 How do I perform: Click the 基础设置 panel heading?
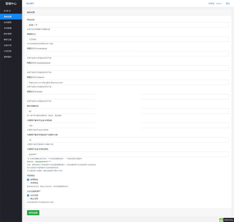pyautogui.click(x=31, y=12)
